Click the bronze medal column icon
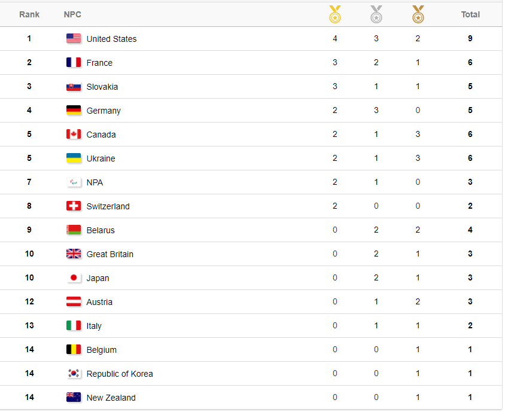505x415 pixels. pyautogui.click(x=418, y=14)
